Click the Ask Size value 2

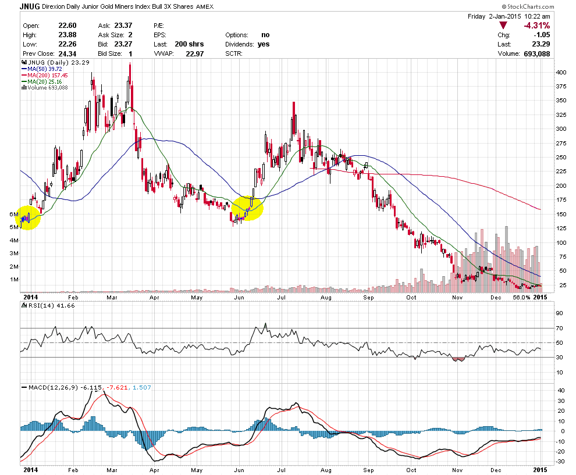pos(130,35)
